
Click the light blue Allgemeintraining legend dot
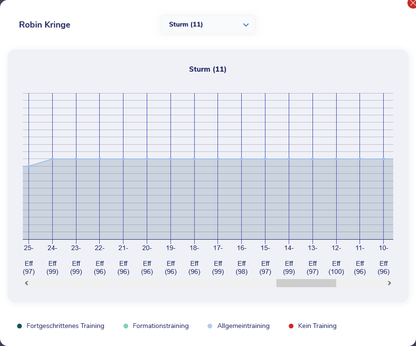(210, 326)
